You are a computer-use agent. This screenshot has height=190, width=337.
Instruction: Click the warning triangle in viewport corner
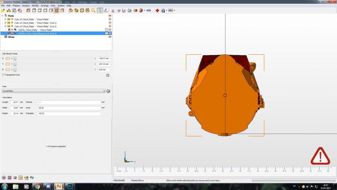(320, 156)
